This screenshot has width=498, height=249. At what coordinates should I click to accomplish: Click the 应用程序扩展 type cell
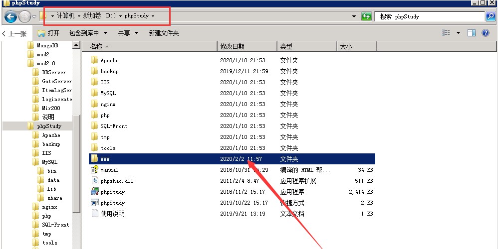[298, 181]
